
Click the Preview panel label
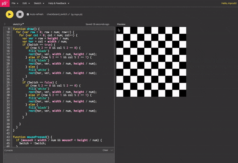coord(121,24)
